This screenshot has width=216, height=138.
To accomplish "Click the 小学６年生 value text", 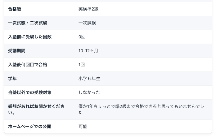I will click(x=89, y=79).
